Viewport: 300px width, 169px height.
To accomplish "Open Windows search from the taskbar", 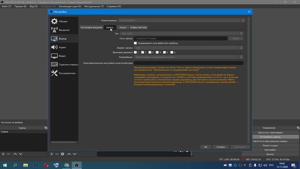I will pos(15,165).
